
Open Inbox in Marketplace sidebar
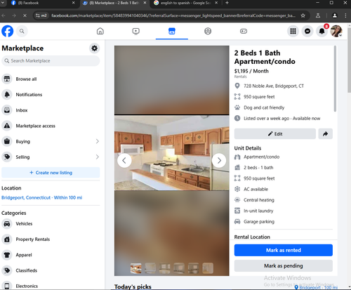[51, 110]
